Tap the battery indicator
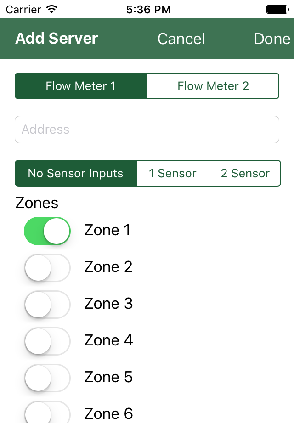Screen dimensions: 294x441 277,8
